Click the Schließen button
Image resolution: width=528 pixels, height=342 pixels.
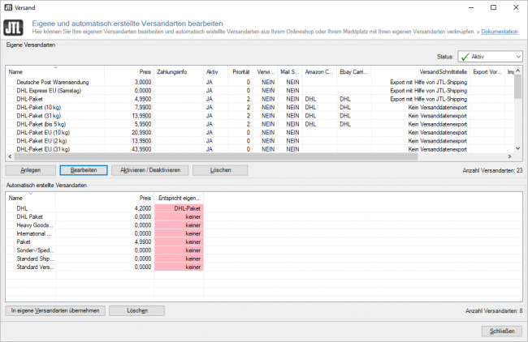tap(502, 331)
